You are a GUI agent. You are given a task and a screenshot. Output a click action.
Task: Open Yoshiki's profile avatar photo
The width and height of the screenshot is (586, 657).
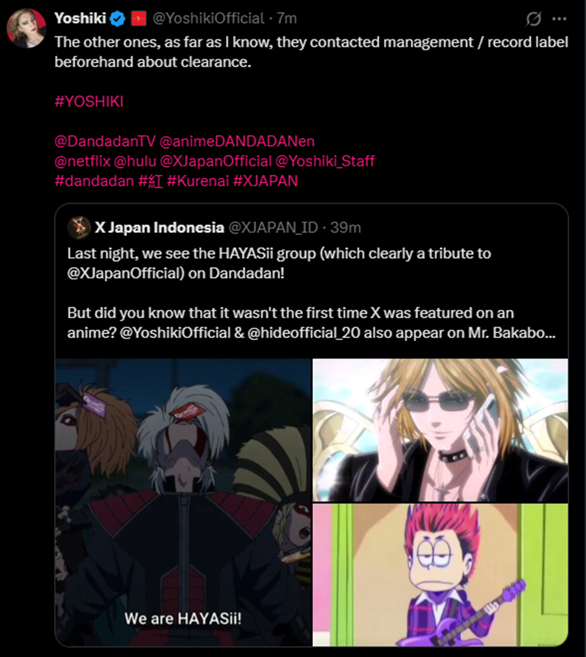(x=26, y=28)
